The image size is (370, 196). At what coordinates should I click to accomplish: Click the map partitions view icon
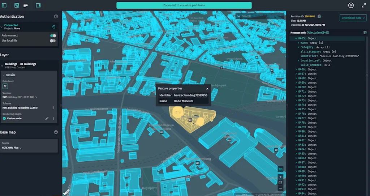[x=17, y=5]
